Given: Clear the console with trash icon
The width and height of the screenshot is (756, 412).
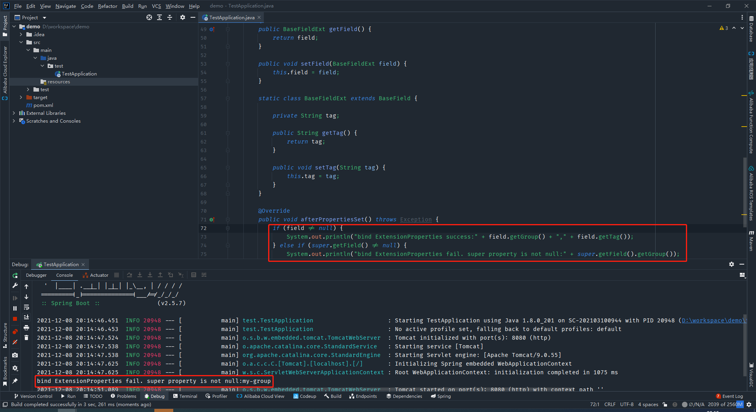Looking at the screenshot, I should click(x=26, y=338).
